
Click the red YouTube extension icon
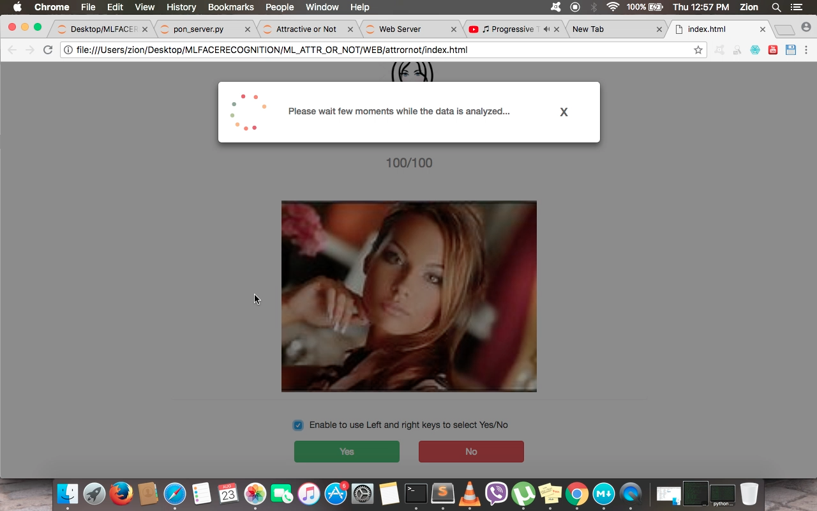[x=773, y=50]
